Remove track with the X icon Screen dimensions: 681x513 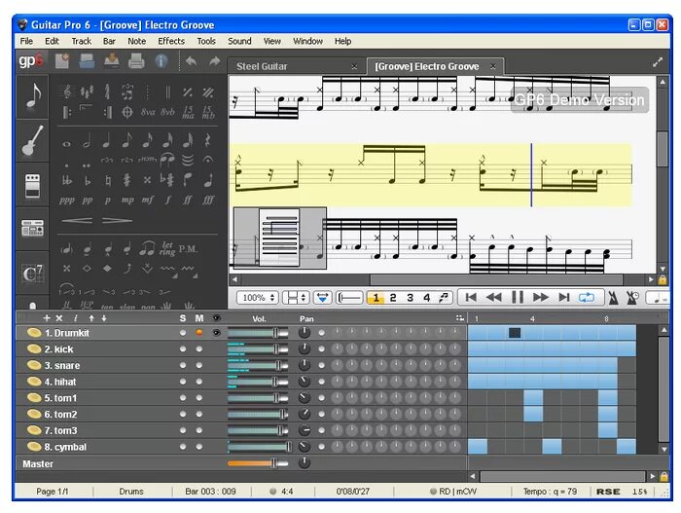59,318
